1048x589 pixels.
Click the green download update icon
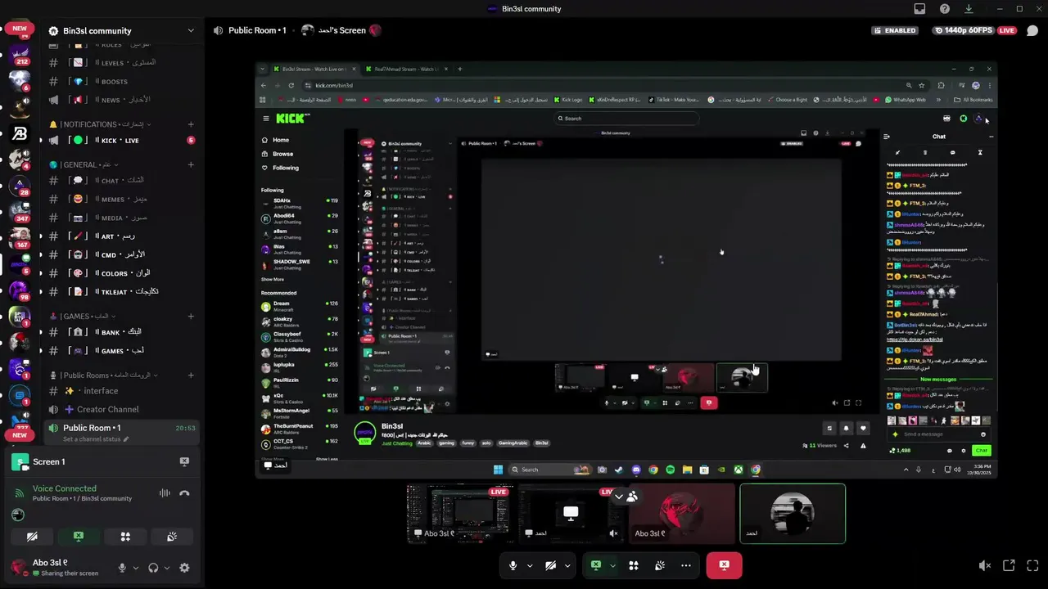click(969, 9)
